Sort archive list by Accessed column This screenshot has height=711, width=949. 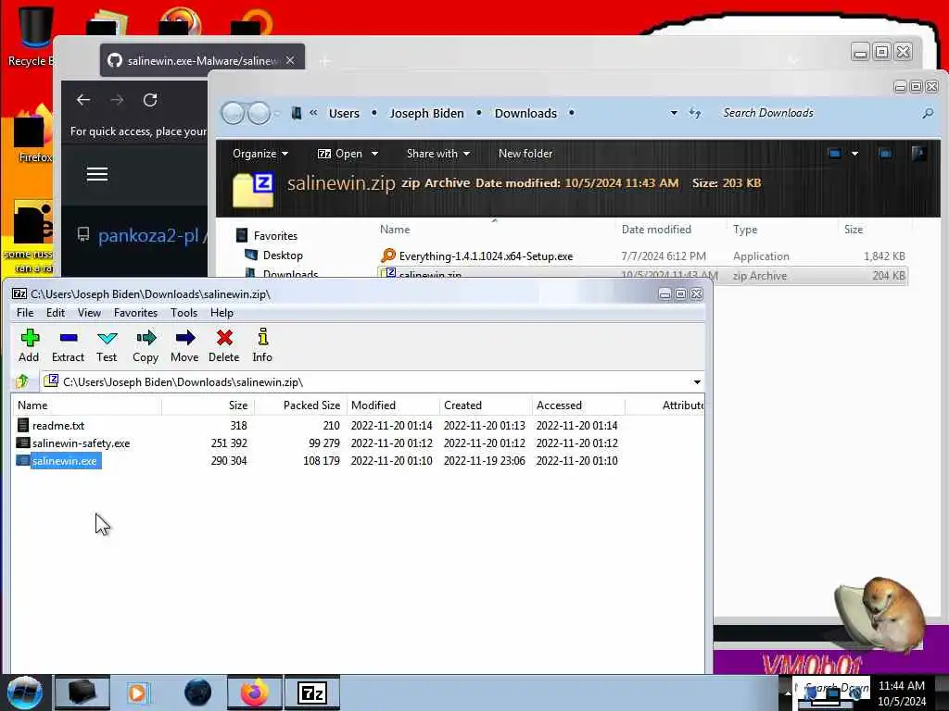(578, 405)
